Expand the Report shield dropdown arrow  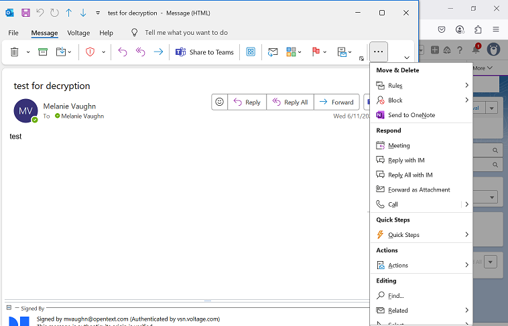click(104, 52)
